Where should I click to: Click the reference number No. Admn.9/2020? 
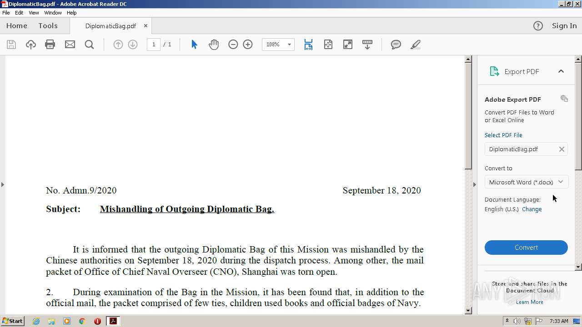point(81,190)
